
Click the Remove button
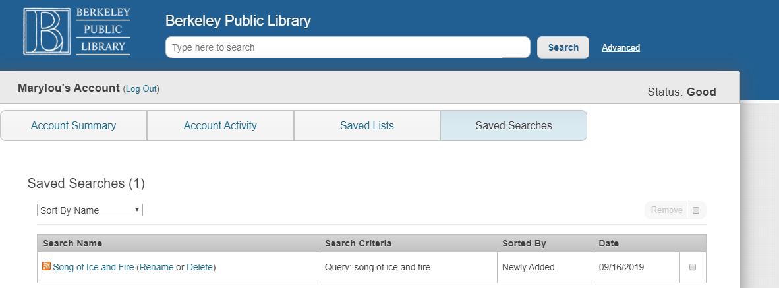click(666, 210)
